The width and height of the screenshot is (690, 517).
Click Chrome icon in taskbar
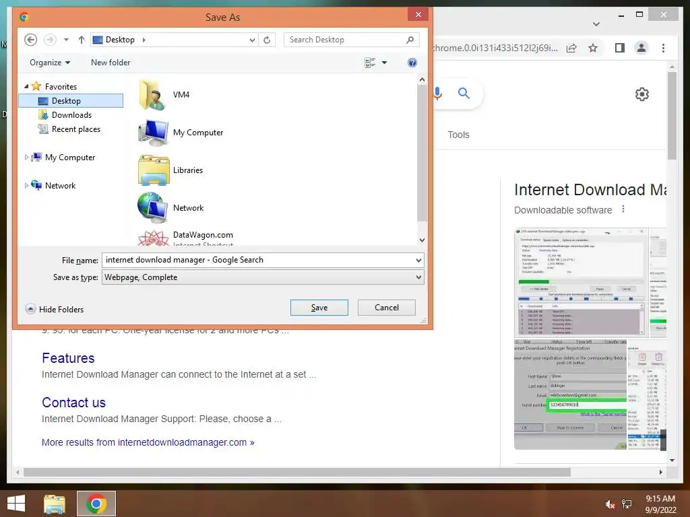click(96, 504)
